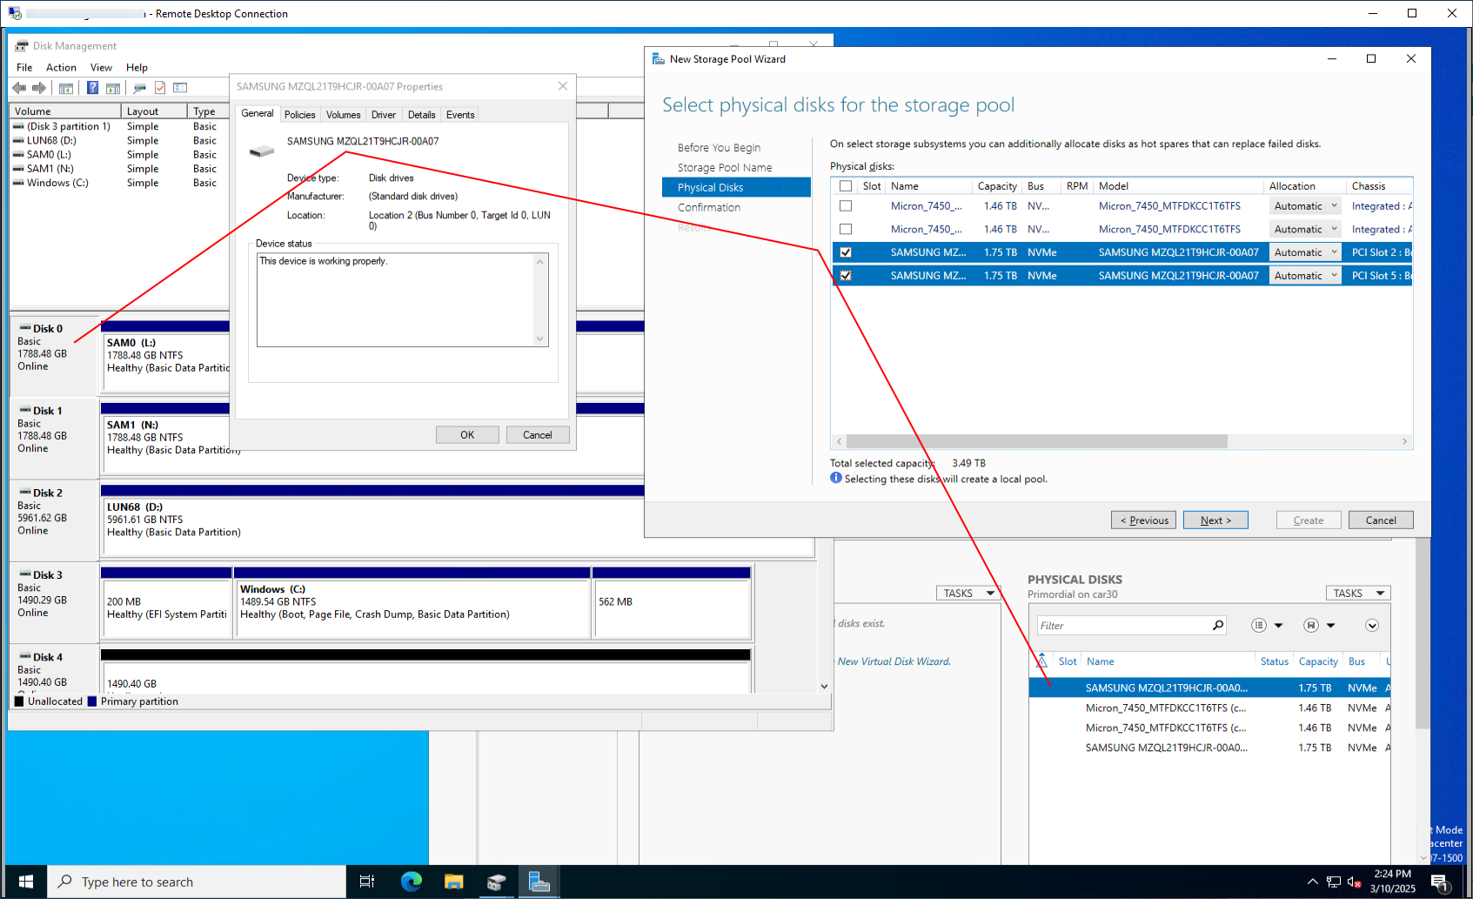Click the Server Manager taskbar icon
Viewport: 1473px width, 899px height.
click(x=539, y=882)
